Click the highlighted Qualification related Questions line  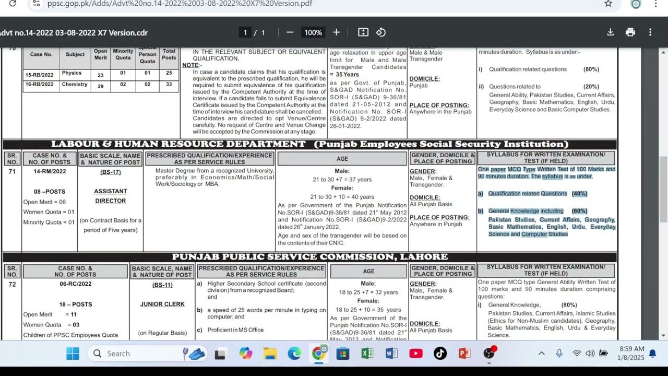(532, 194)
